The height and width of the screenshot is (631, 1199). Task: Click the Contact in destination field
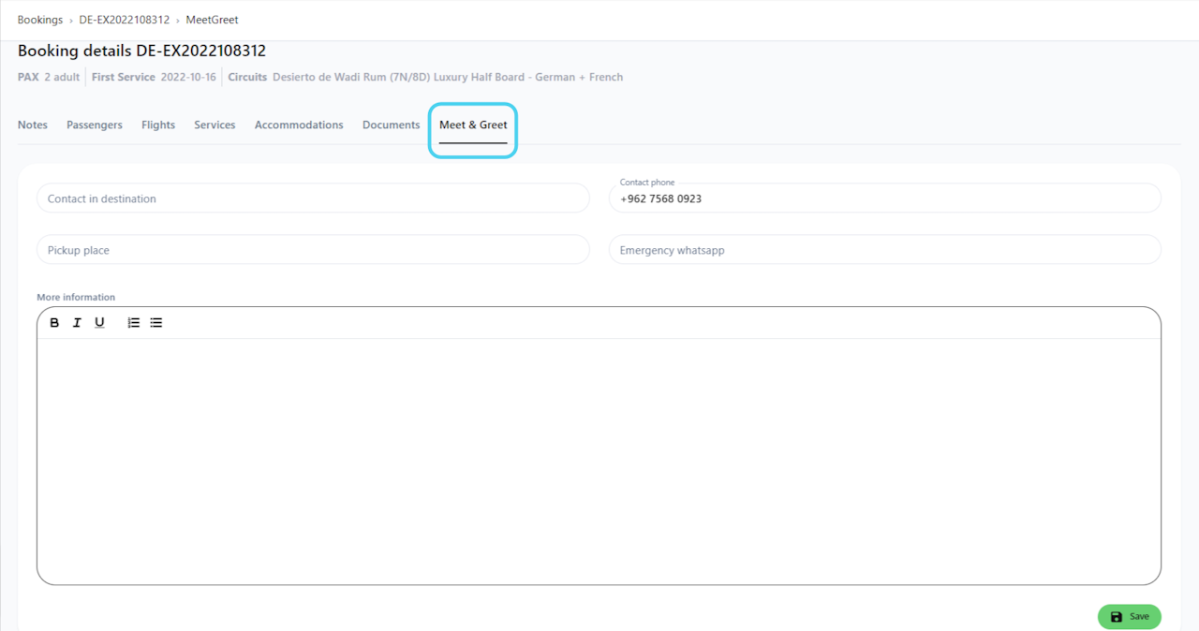click(x=313, y=198)
